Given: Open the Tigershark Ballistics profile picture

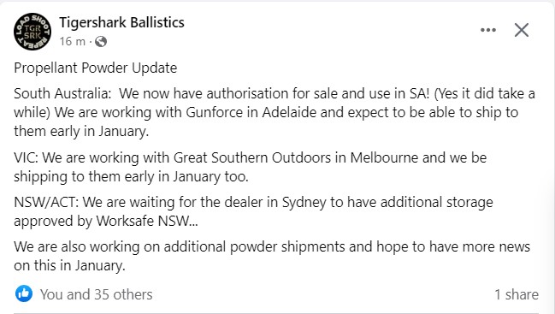Looking at the screenshot, I should (32, 32).
